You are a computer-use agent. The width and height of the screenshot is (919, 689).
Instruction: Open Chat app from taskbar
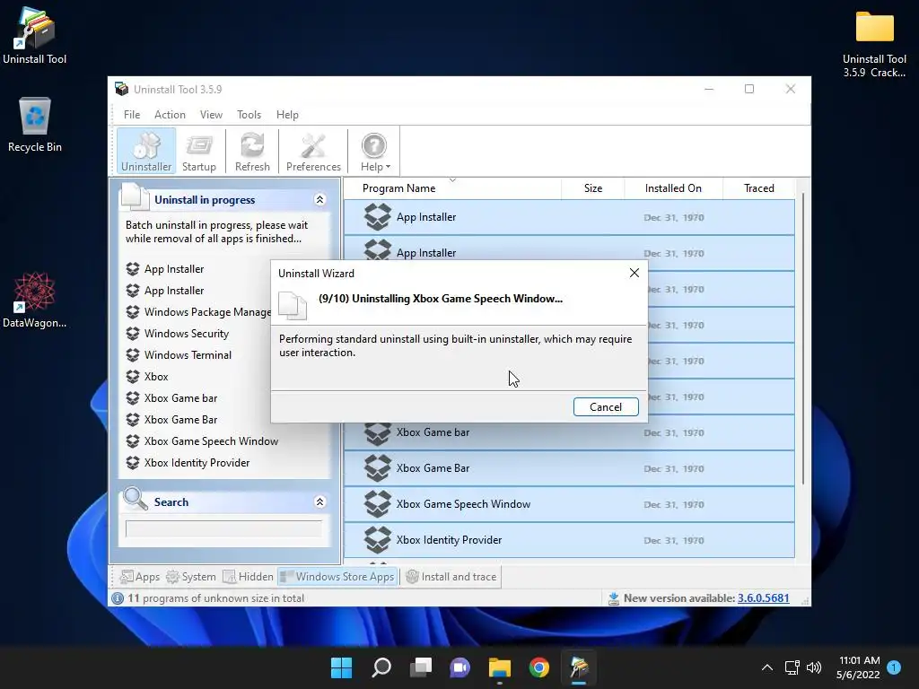coord(460,667)
